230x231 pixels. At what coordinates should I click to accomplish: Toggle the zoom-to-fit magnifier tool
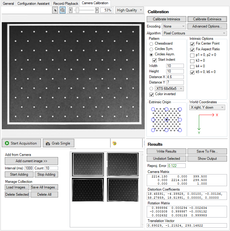coord(63,10)
